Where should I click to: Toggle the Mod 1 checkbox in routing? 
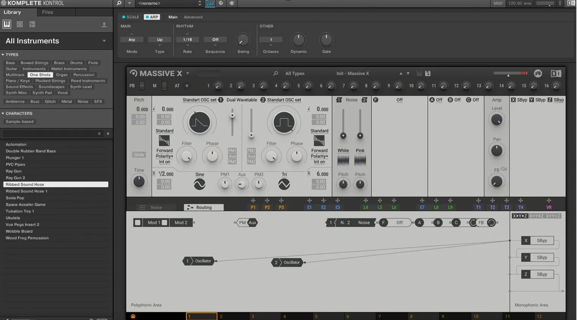pos(138,223)
